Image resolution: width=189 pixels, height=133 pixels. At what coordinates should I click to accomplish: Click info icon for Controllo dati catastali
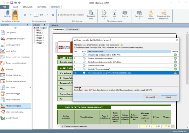pyautogui.click(x=84, y=66)
